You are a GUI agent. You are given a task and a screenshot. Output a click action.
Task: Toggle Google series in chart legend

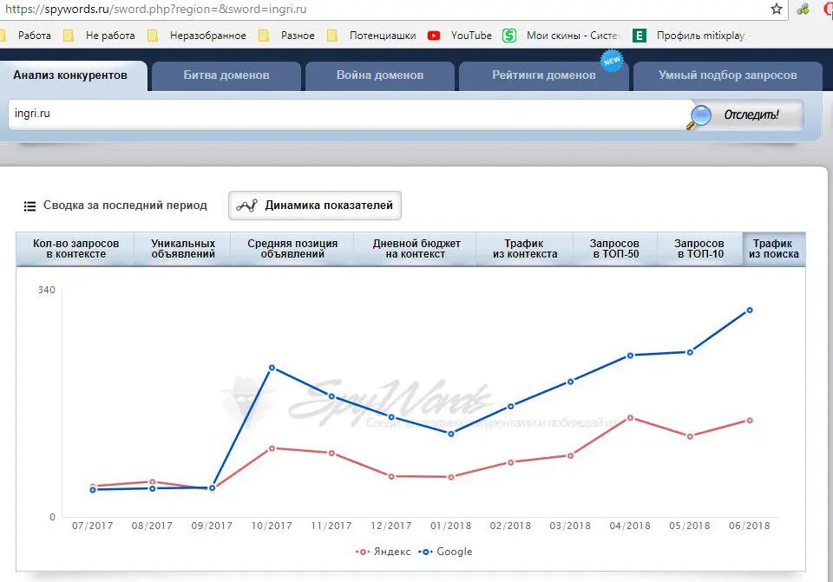click(x=446, y=552)
